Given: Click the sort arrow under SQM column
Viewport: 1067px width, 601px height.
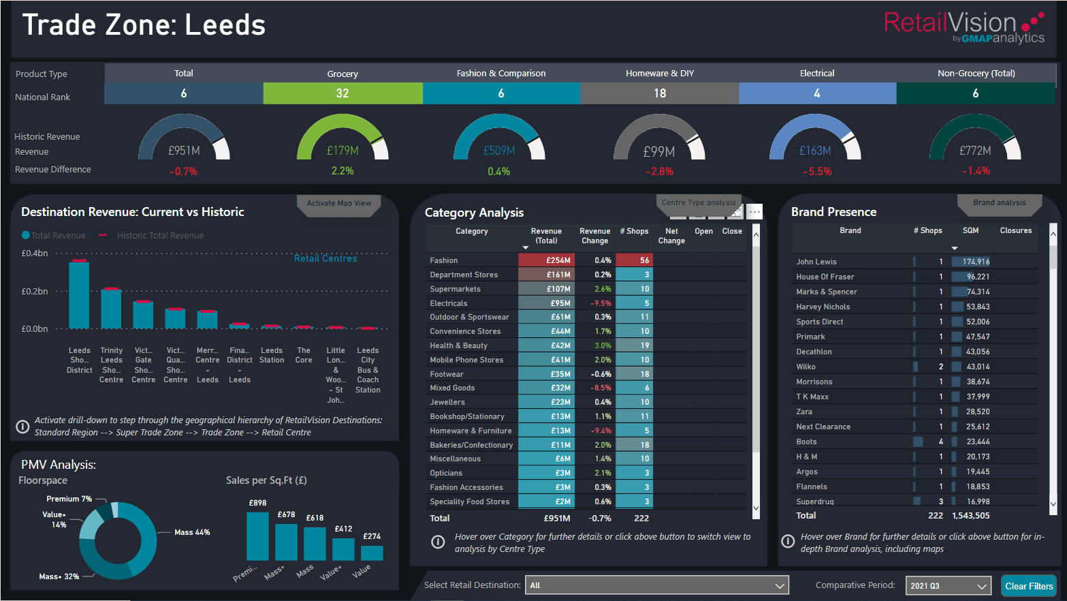Looking at the screenshot, I should pos(955,248).
